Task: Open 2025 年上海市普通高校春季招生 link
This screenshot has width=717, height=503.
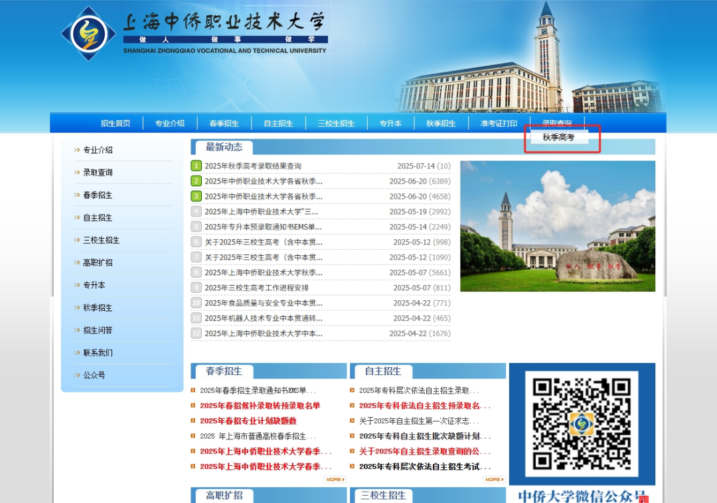Action: point(258,436)
